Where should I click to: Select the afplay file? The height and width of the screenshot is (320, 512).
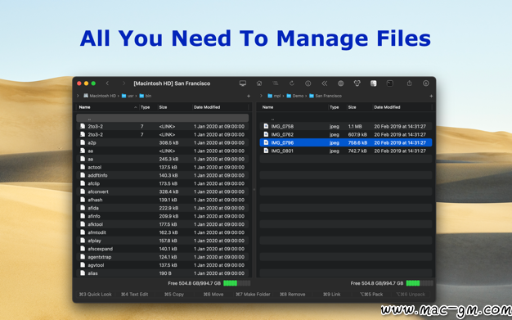click(162, 241)
